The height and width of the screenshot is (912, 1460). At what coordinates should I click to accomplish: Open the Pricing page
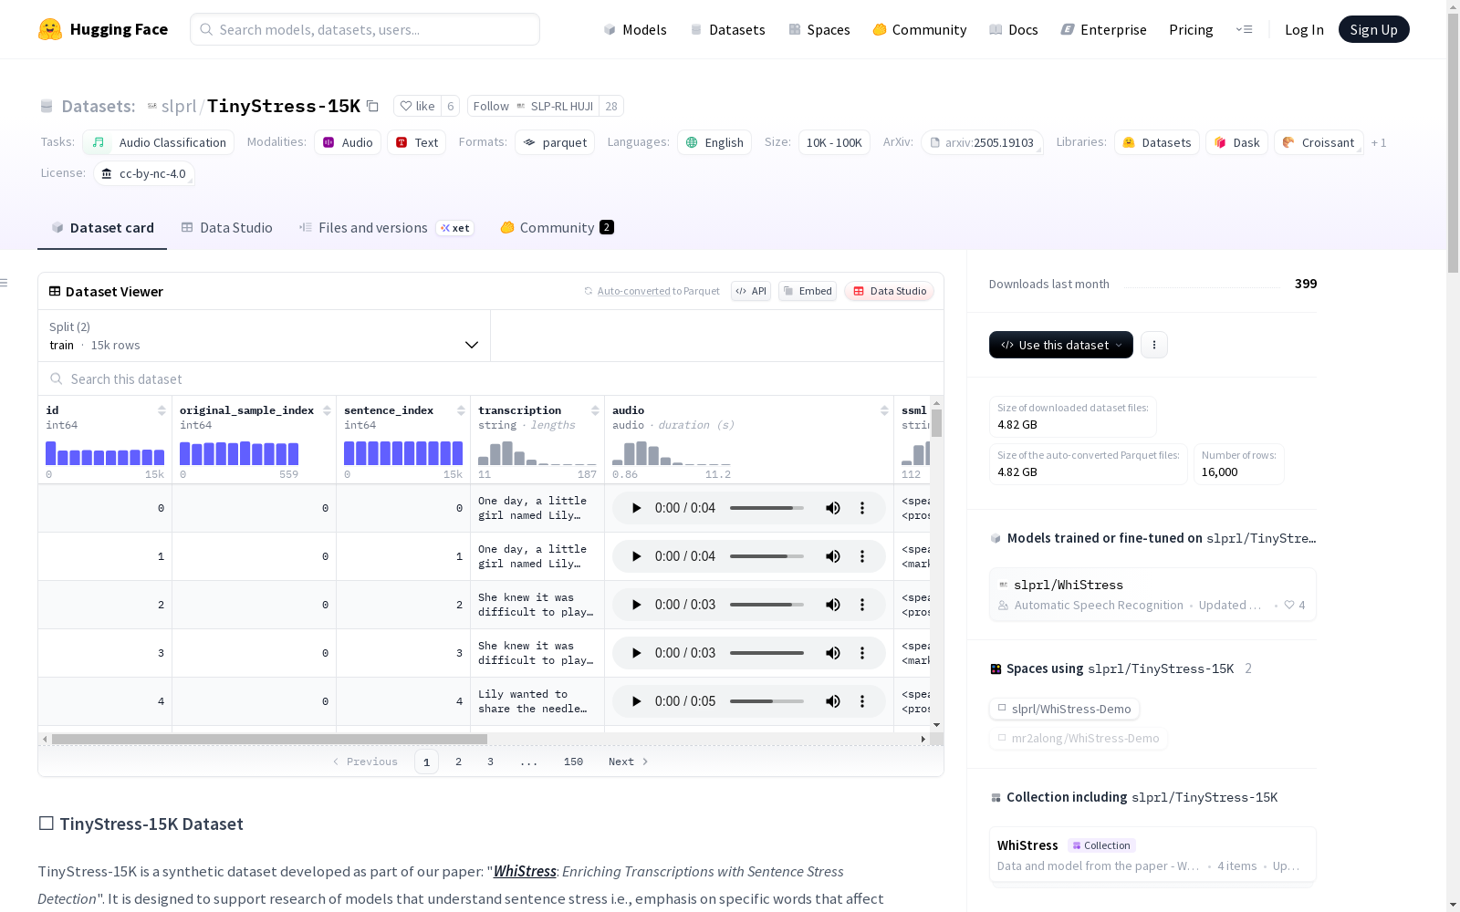point(1191,29)
